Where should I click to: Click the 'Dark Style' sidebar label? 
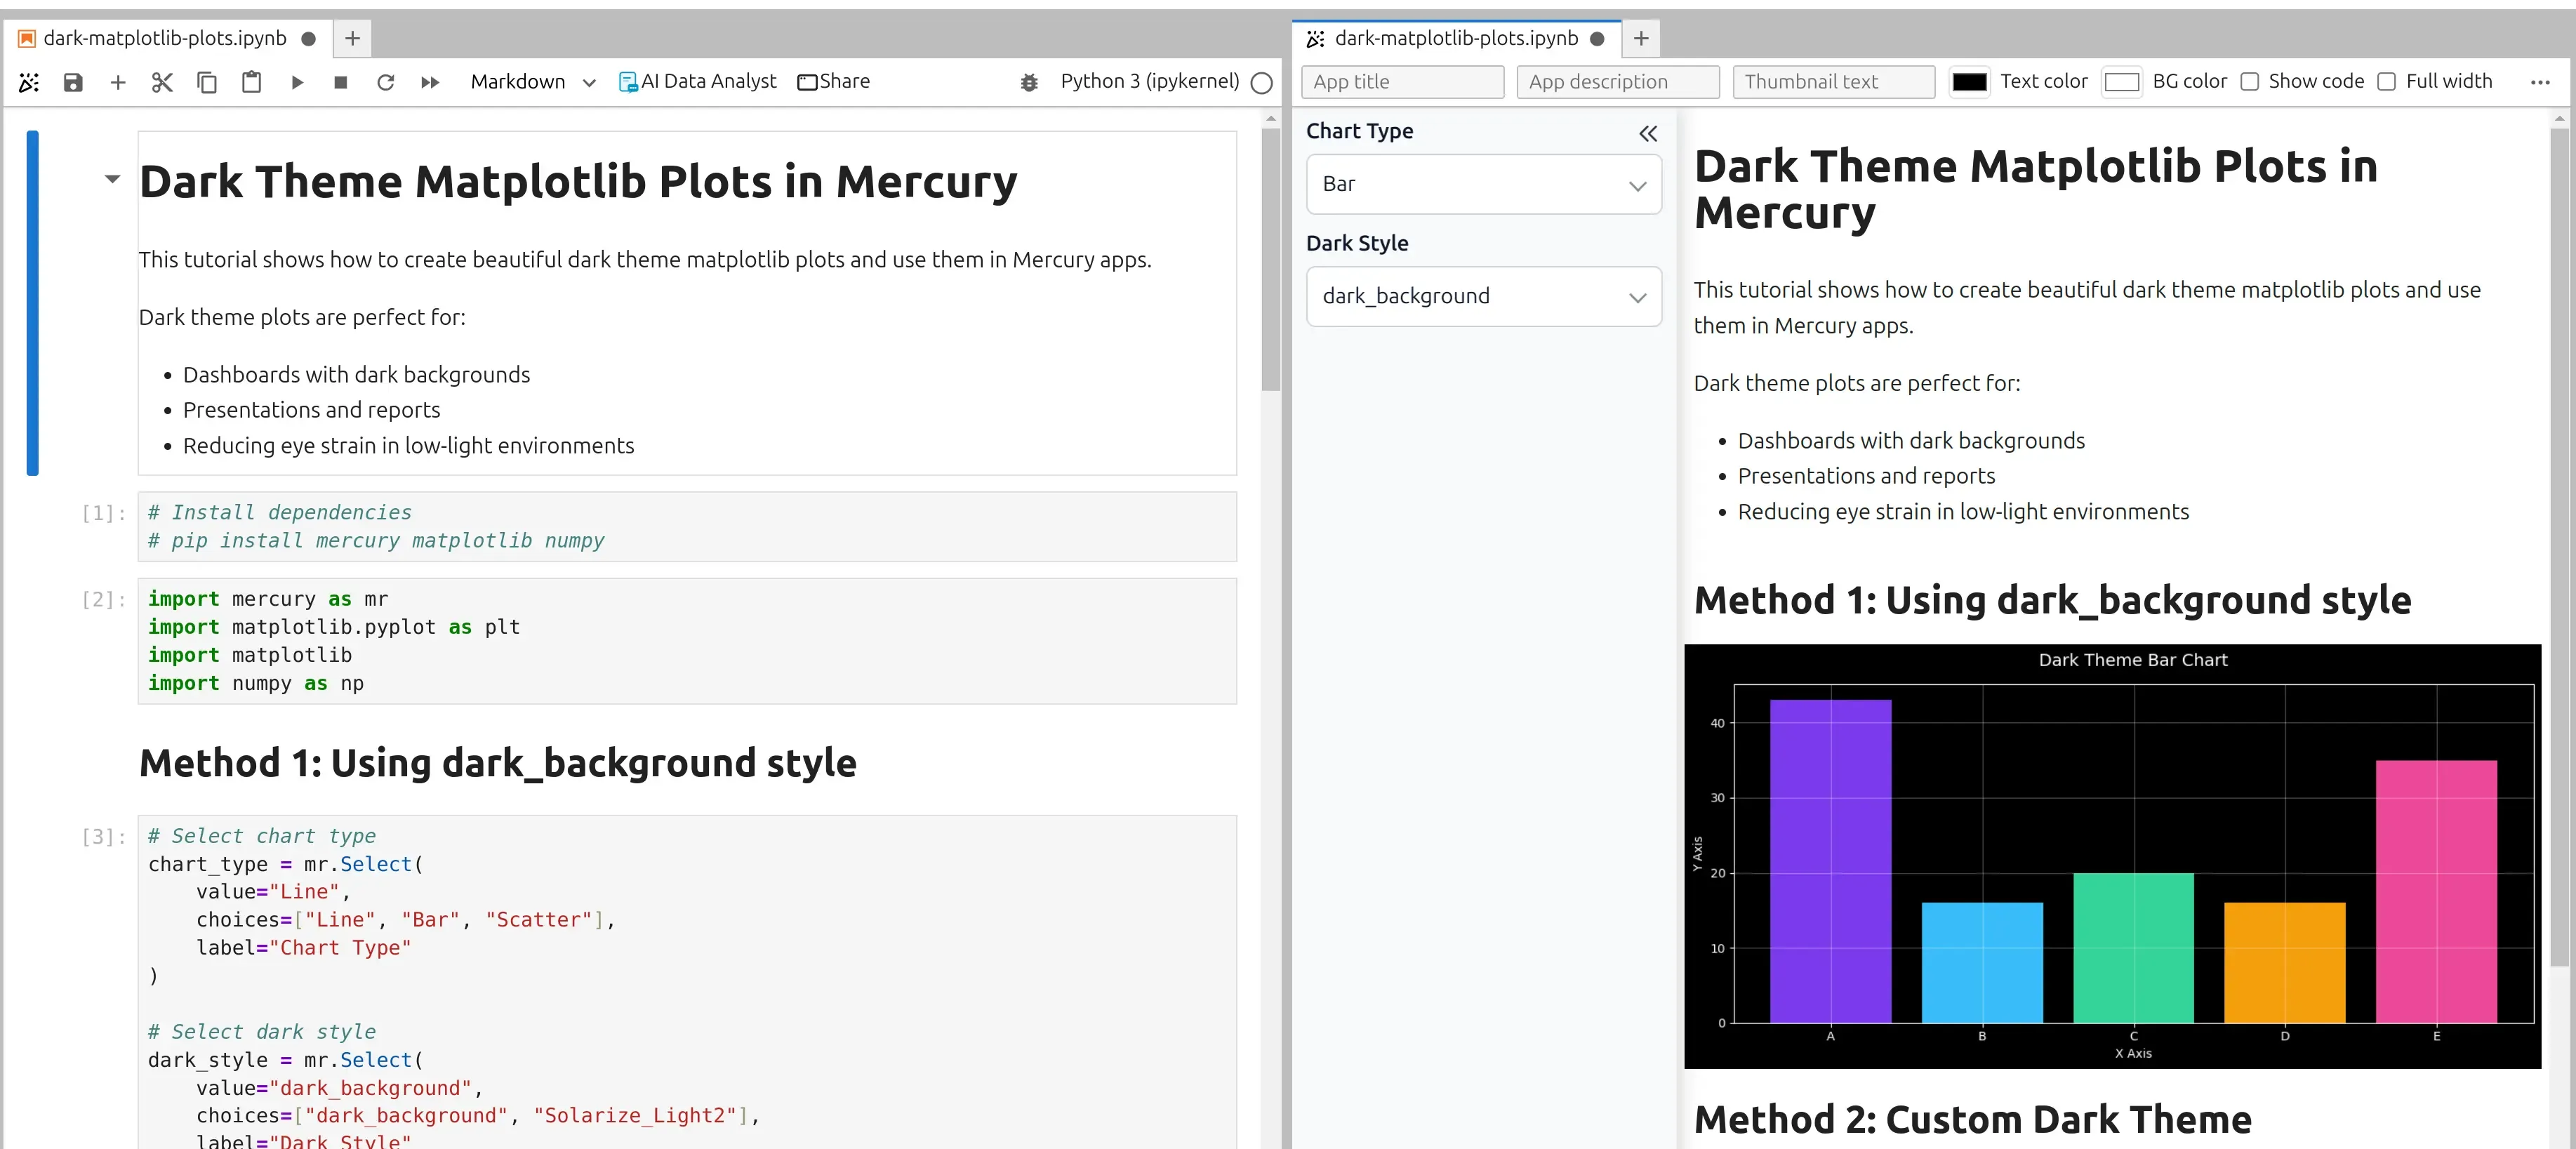click(x=1357, y=243)
